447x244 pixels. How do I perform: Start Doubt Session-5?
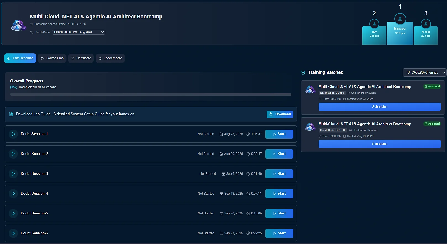pyautogui.click(x=279, y=213)
